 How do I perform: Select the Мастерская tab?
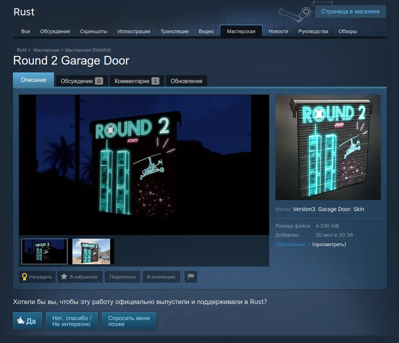click(x=241, y=32)
